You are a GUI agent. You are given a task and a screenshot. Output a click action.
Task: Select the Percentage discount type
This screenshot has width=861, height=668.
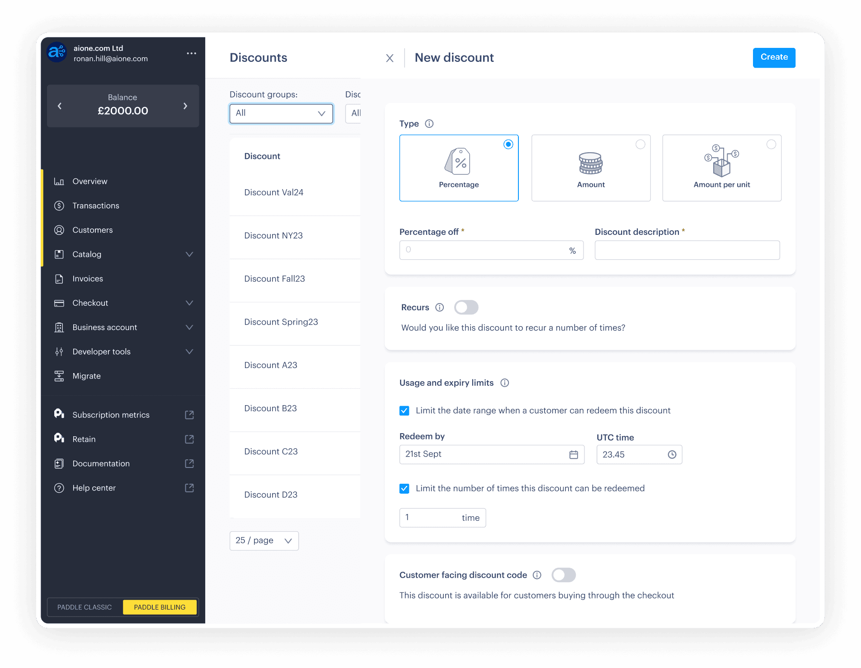(459, 168)
